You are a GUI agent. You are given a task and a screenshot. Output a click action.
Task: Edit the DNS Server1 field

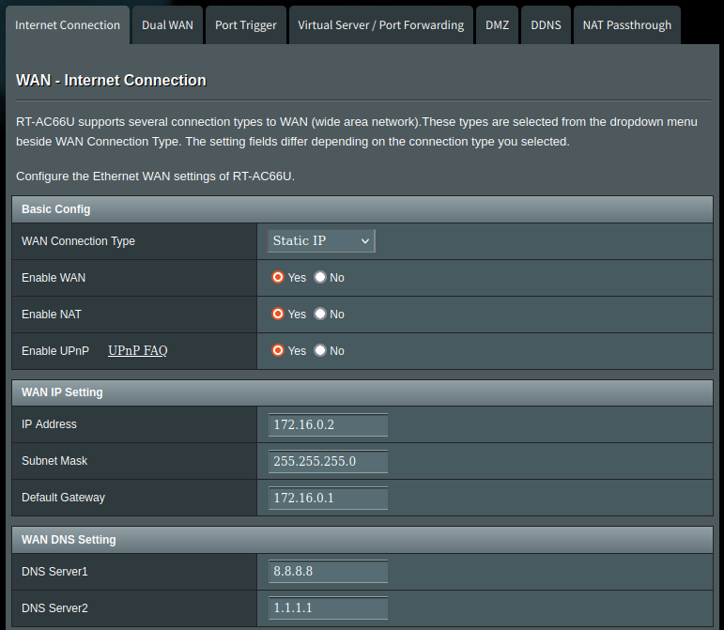[x=328, y=572]
